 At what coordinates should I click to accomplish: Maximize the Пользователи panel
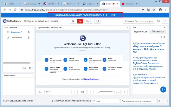click(32, 28)
